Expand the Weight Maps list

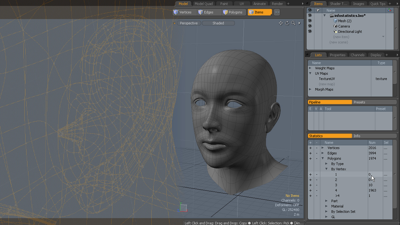point(310,68)
